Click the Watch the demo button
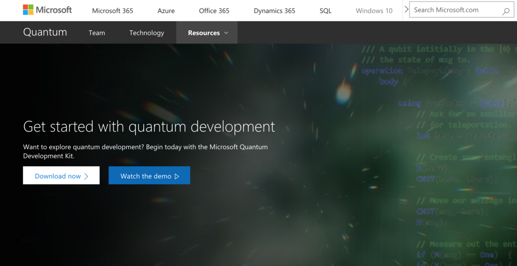The height and width of the screenshot is (266, 517). tap(149, 175)
